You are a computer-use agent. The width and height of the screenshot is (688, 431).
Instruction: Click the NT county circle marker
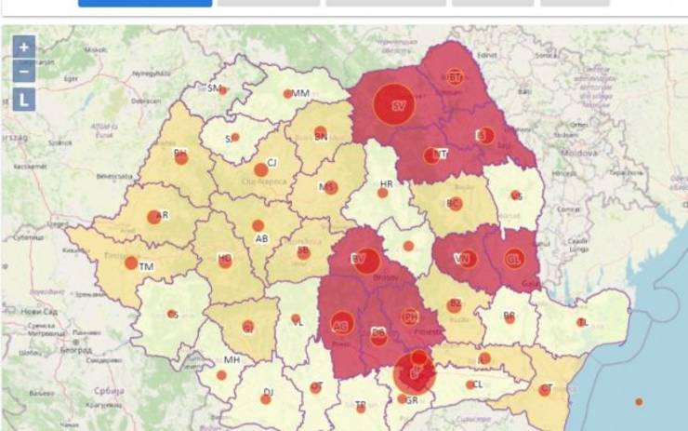click(x=431, y=155)
